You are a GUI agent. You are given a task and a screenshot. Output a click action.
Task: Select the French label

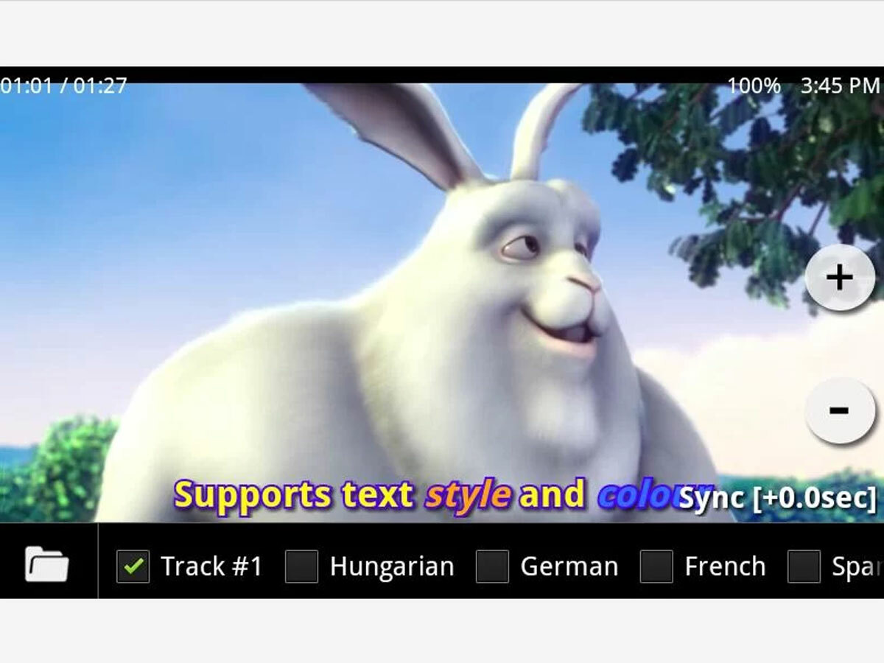click(x=725, y=566)
